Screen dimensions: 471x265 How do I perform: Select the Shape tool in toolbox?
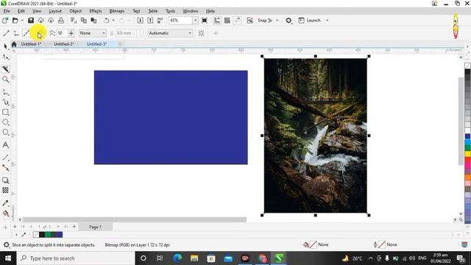5,57
